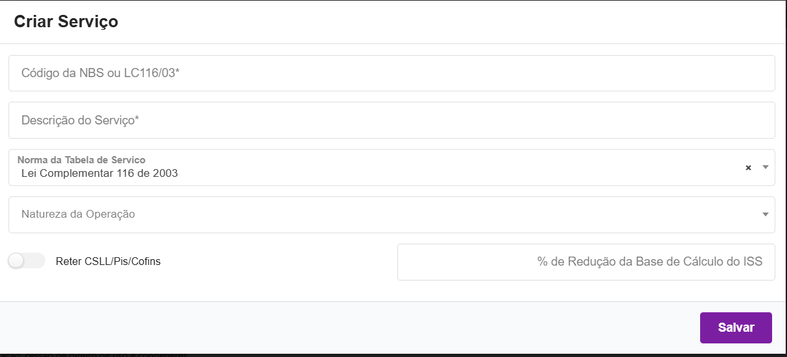The image size is (787, 357).
Task: Toggle the Reter CSLL/Pis/Cofins switch
Action: tap(26, 261)
